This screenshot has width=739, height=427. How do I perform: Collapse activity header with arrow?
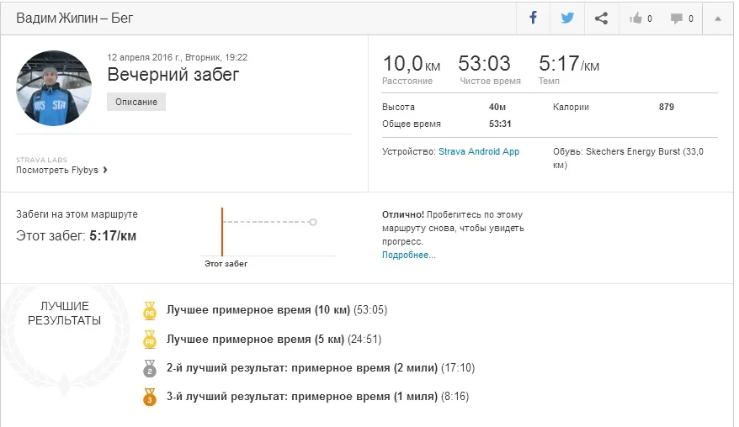click(718, 18)
